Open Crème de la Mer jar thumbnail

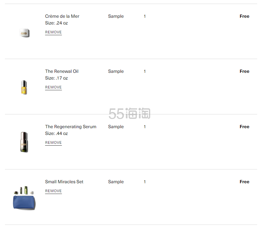coord(25,33)
